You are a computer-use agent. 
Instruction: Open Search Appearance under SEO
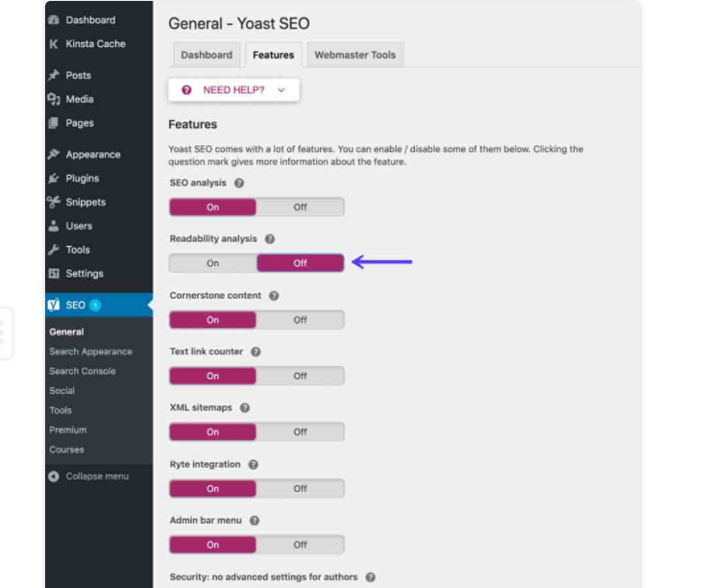tap(90, 352)
